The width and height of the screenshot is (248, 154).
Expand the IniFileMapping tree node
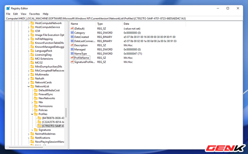pos(29,39)
